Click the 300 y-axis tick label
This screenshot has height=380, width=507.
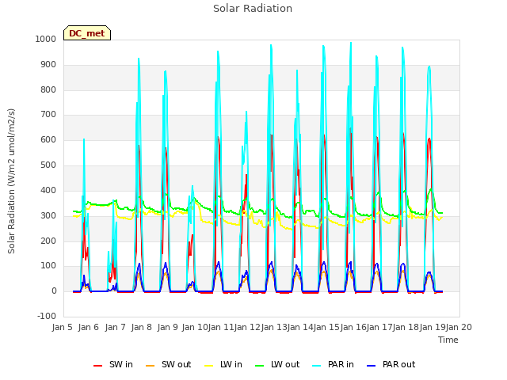pos(48,216)
